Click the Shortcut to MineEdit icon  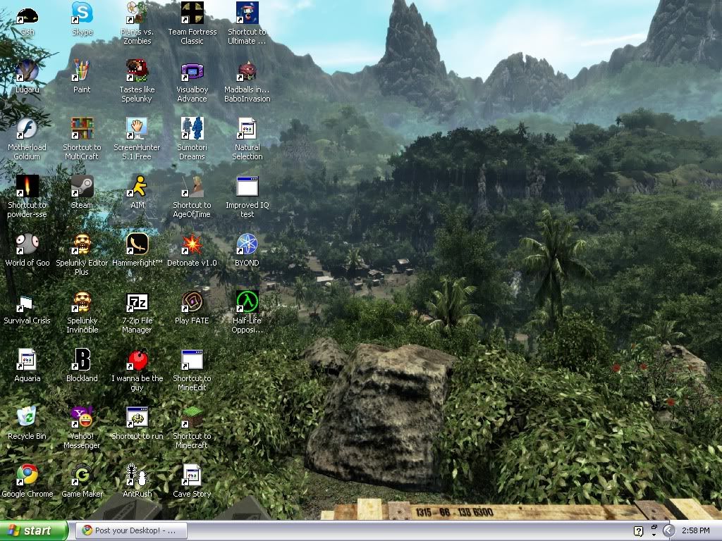(x=192, y=360)
